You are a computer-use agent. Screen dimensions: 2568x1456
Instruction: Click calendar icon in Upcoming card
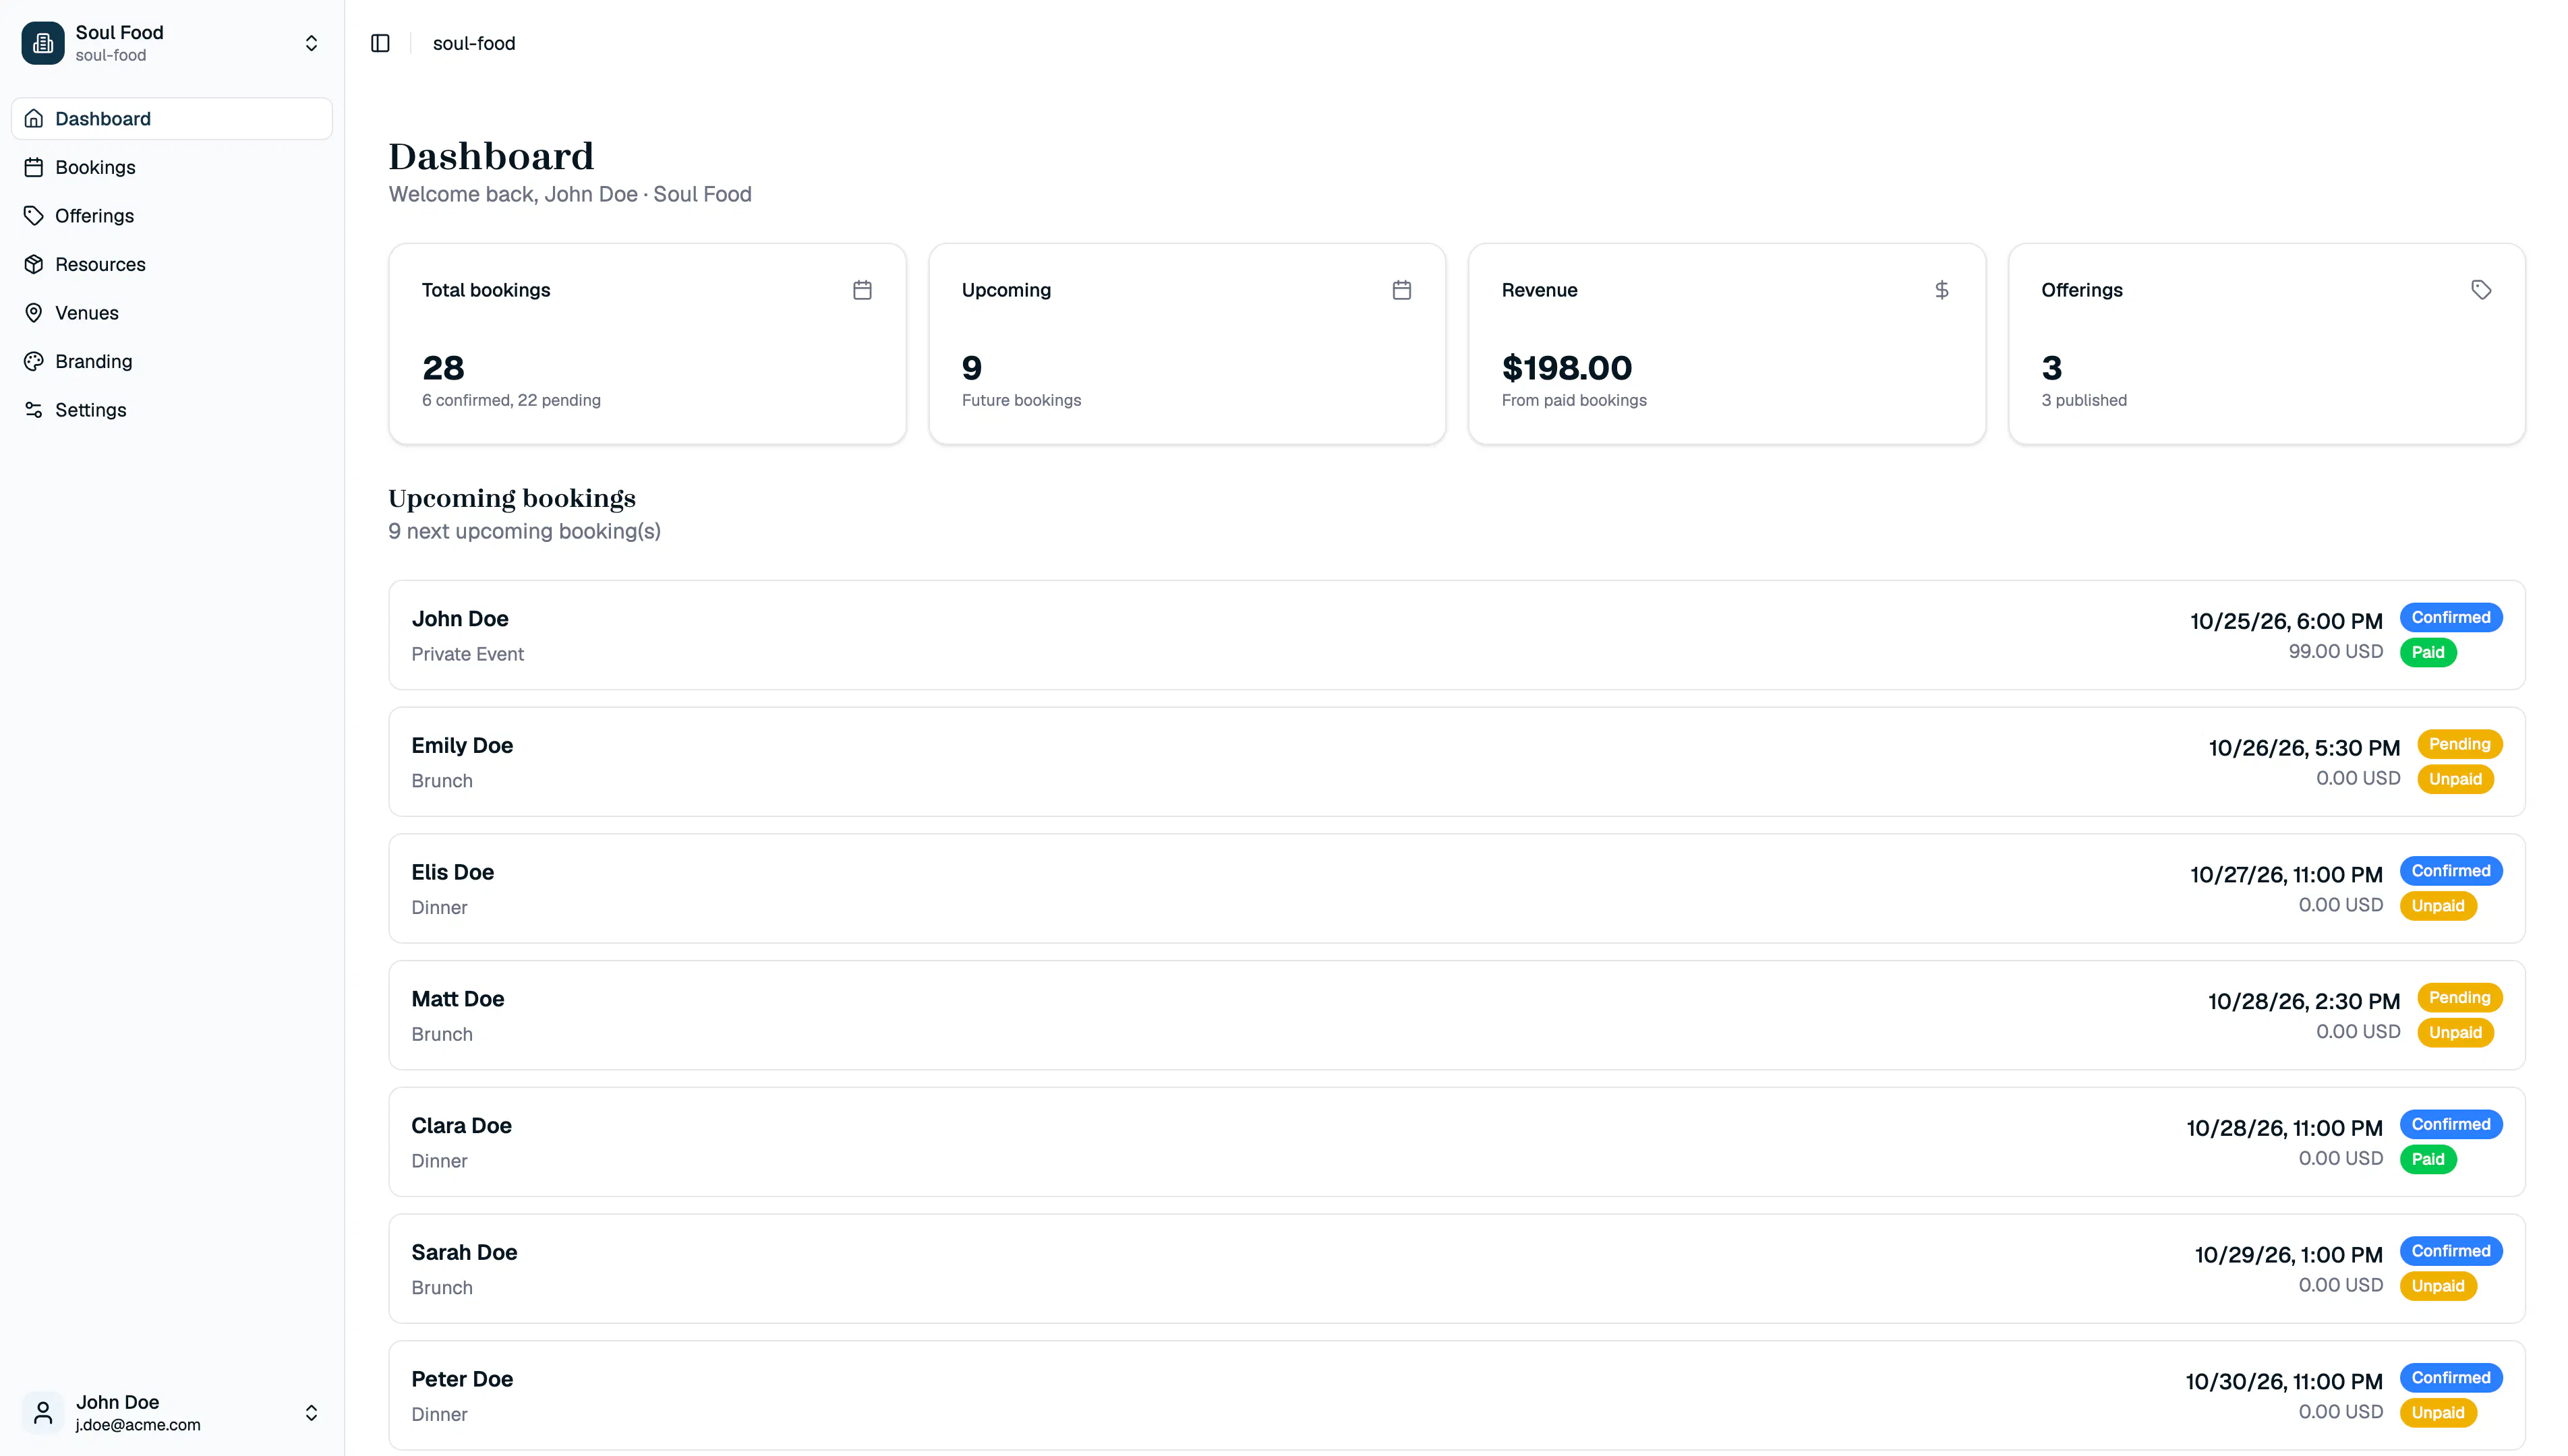[x=1401, y=290]
